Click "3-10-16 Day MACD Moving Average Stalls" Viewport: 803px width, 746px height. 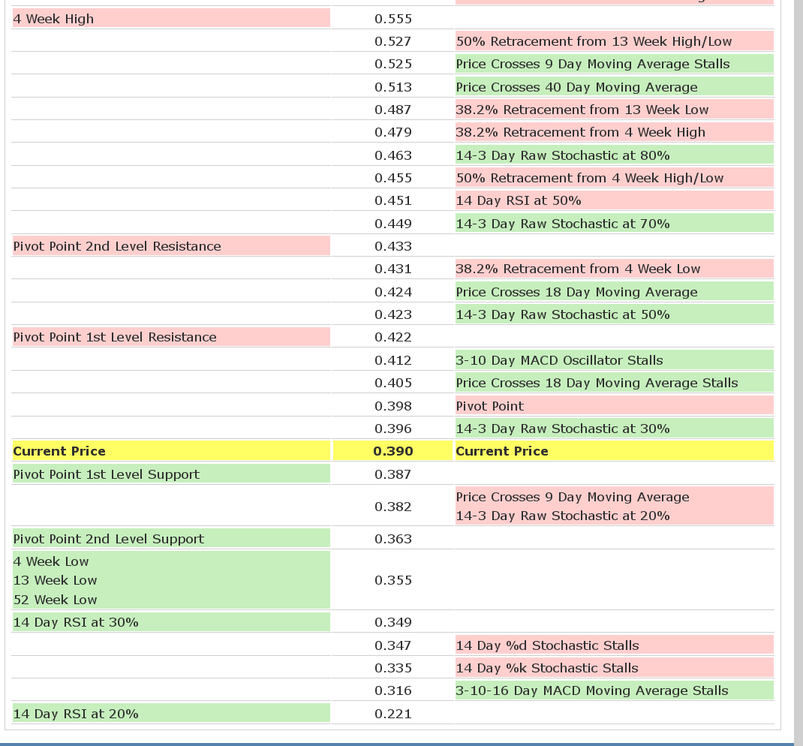pyautogui.click(x=592, y=690)
